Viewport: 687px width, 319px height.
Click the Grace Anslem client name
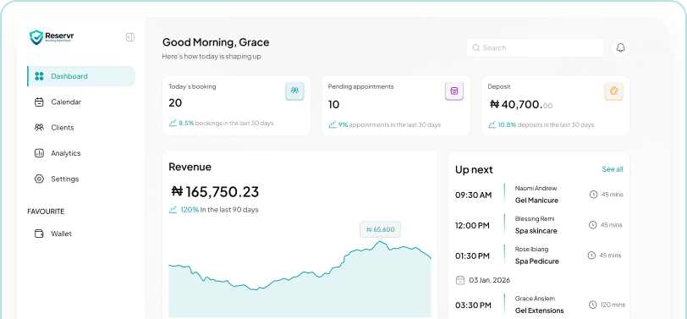click(x=535, y=299)
